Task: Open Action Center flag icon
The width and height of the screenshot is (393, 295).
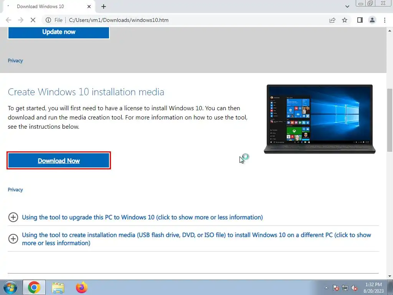Action: pyautogui.click(x=335, y=288)
